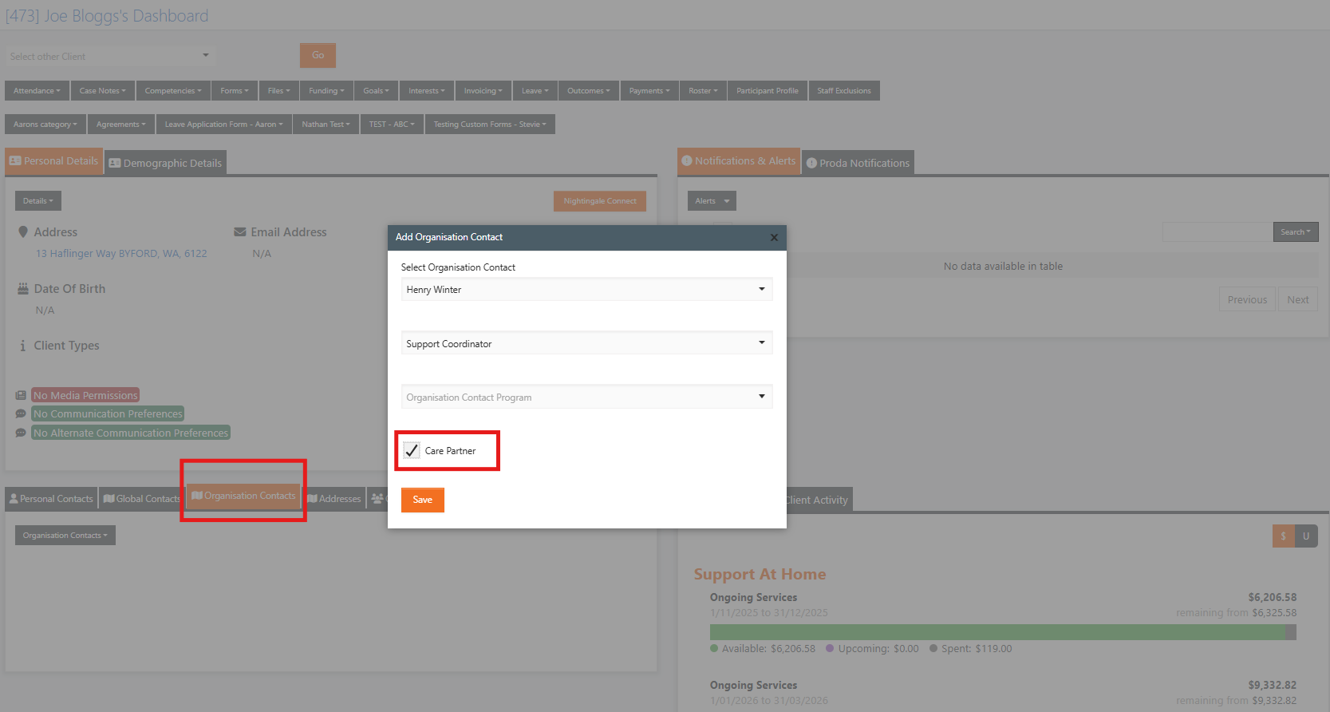
Task: Open the Case Notes menu
Action: pos(102,91)
